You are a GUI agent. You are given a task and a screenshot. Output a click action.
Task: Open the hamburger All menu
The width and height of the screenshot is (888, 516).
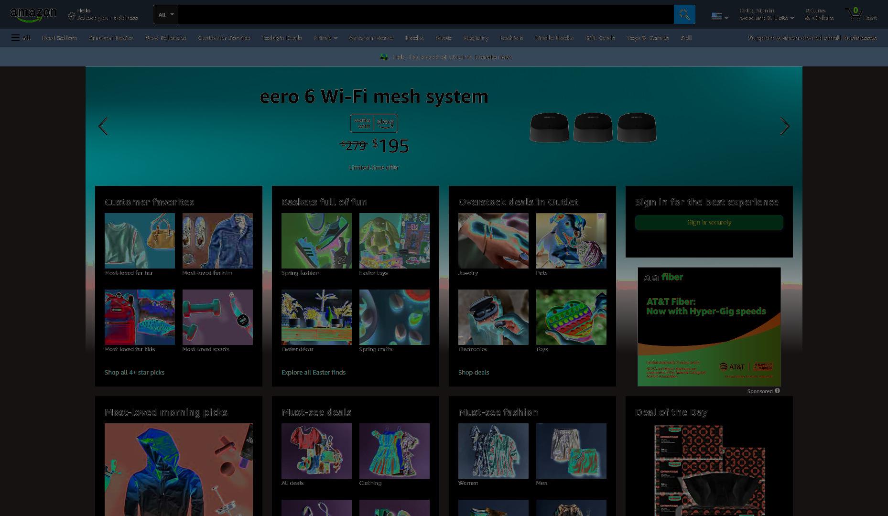coord(21,38)
